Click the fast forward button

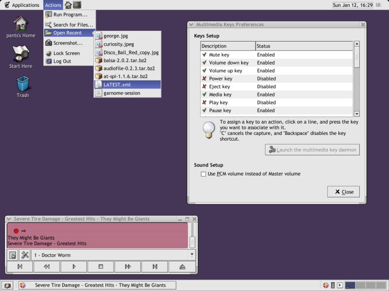(128, 266)
